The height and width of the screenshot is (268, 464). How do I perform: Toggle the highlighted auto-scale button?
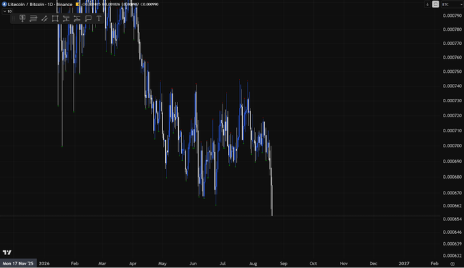(x=435, y=4)
